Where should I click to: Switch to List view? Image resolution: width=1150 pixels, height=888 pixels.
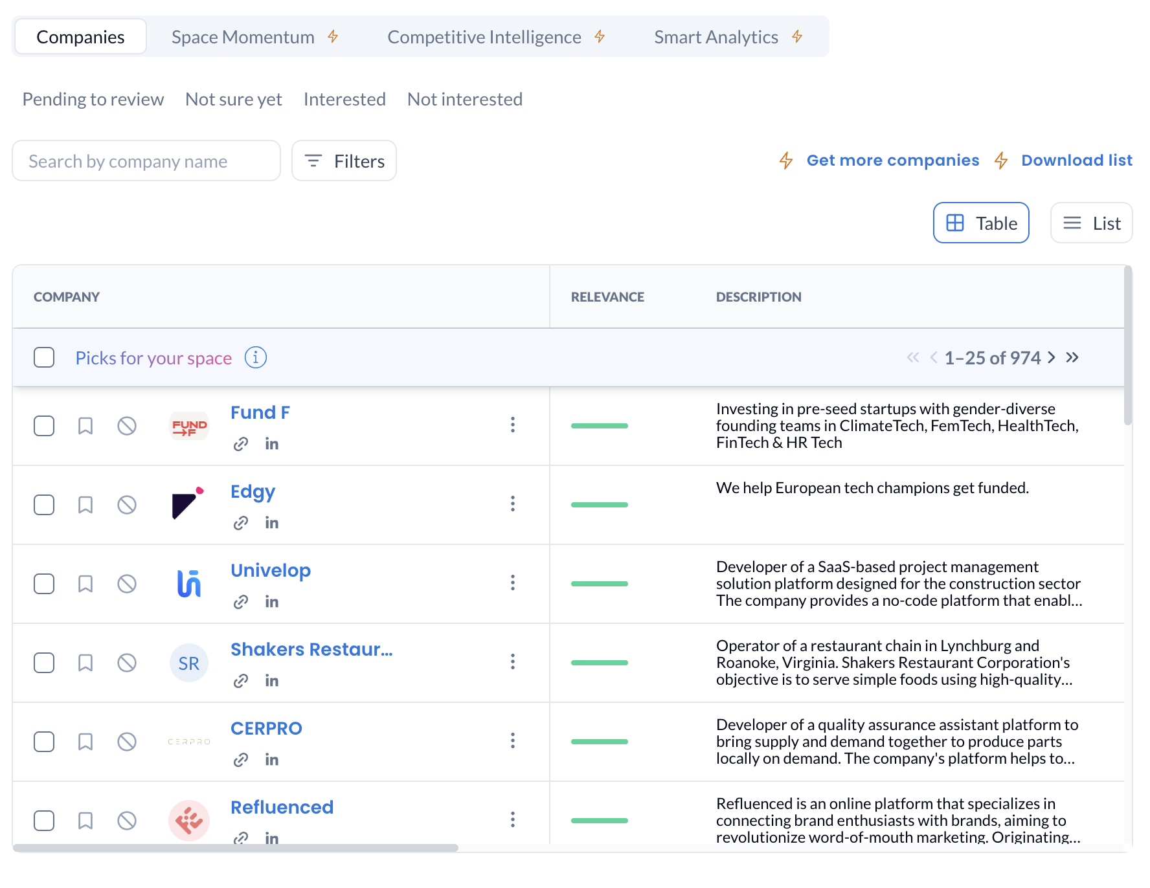[1092, 223]
